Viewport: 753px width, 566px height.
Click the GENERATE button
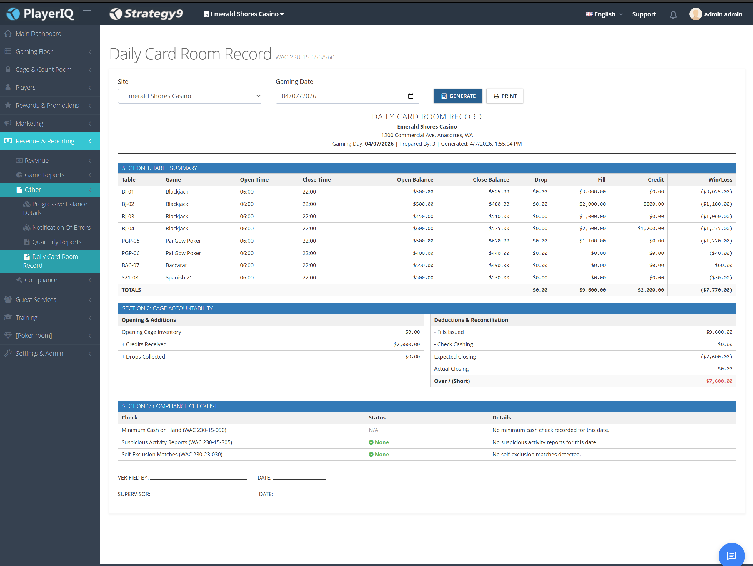458,96
